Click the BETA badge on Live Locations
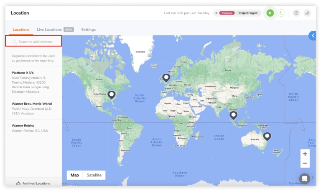 69,30
